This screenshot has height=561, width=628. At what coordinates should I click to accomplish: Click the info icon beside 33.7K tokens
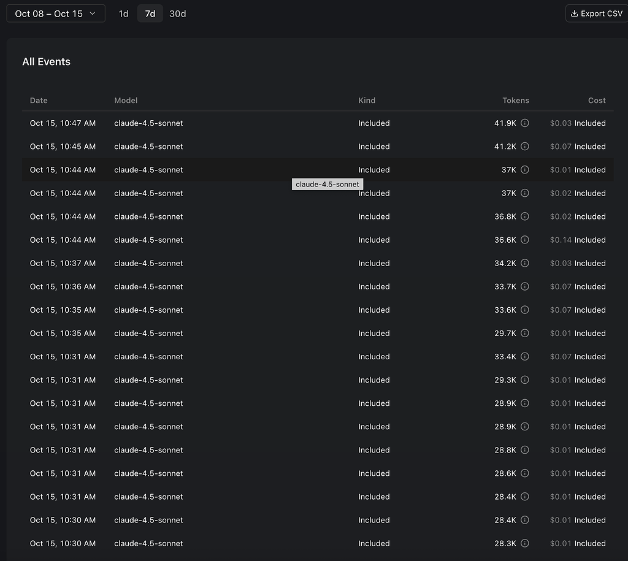click(525, 286)
